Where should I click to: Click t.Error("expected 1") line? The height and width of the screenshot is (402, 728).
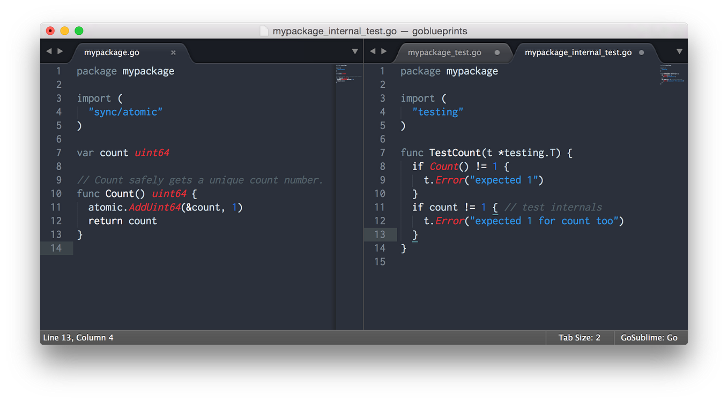(484, 180)
